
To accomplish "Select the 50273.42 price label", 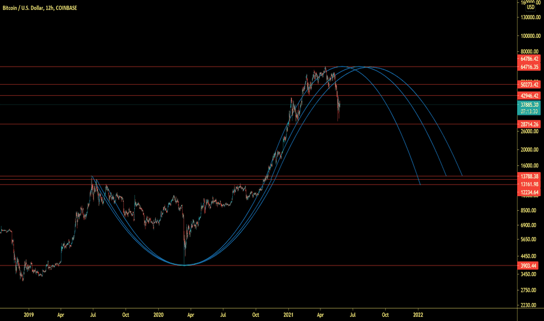I will tap(529, 84).
